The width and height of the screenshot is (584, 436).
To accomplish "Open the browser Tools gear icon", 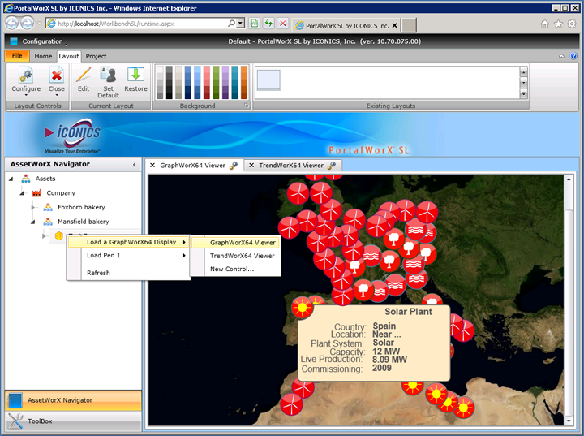I will point(572,24).
